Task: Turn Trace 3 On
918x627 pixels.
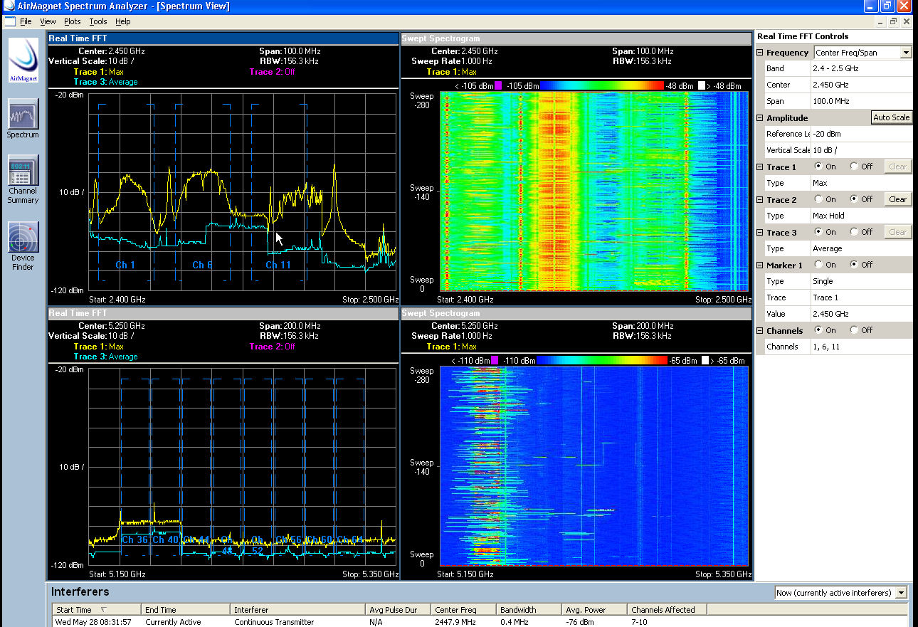Action: click(x=818, y=232)
